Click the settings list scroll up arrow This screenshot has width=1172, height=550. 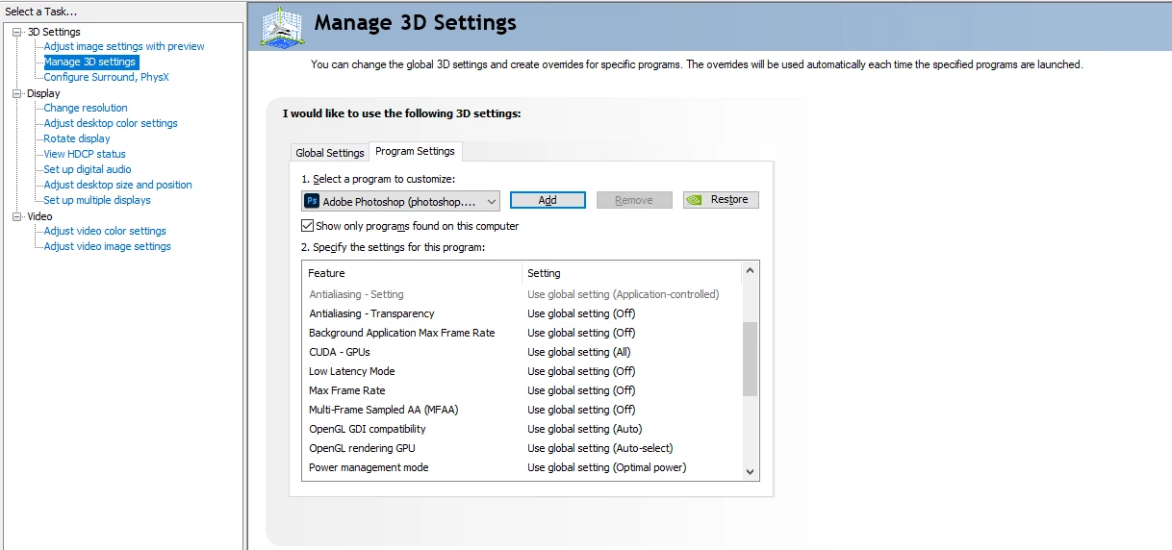tap(751, 271)
